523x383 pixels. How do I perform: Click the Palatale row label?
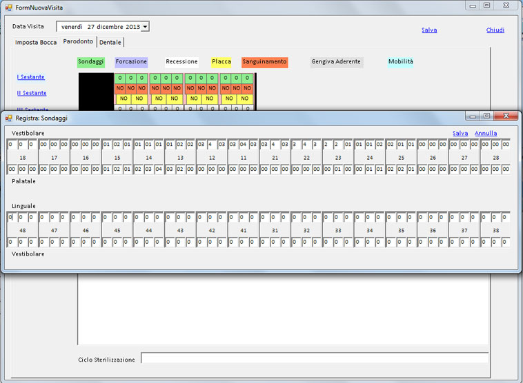point(23,181)
